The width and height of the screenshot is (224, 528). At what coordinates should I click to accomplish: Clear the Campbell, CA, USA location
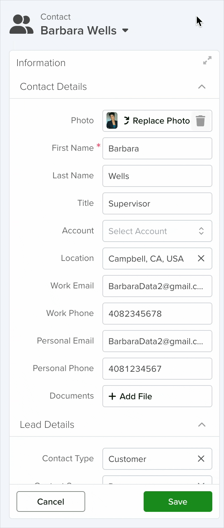click(201, 258)
